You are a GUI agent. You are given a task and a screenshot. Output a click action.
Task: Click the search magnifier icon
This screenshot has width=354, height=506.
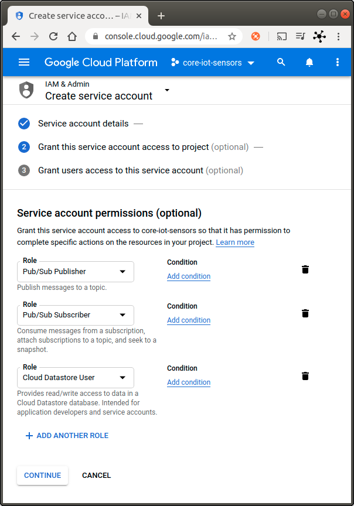click(x=281, y=62)
